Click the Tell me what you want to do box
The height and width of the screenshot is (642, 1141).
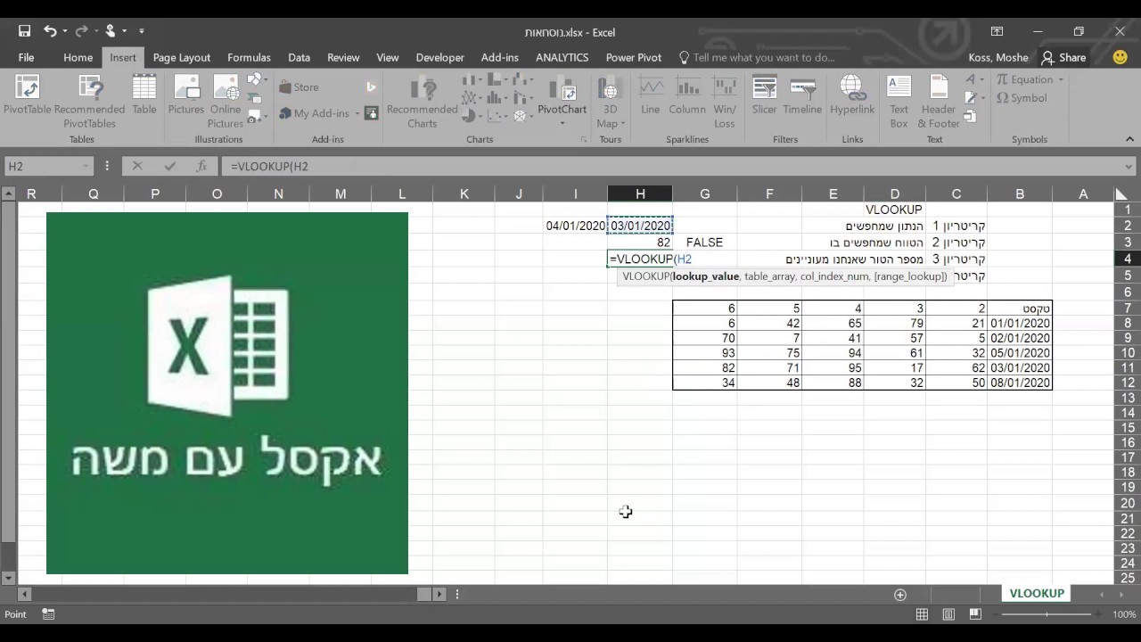(x=764, y=57)
